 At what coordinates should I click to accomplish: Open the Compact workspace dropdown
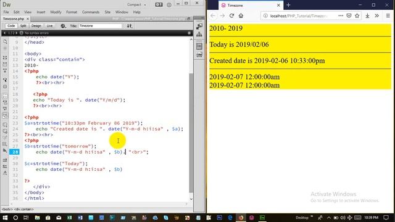click(136, 4)
